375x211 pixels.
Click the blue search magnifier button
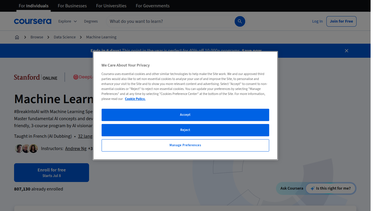(x=240, y=21)
